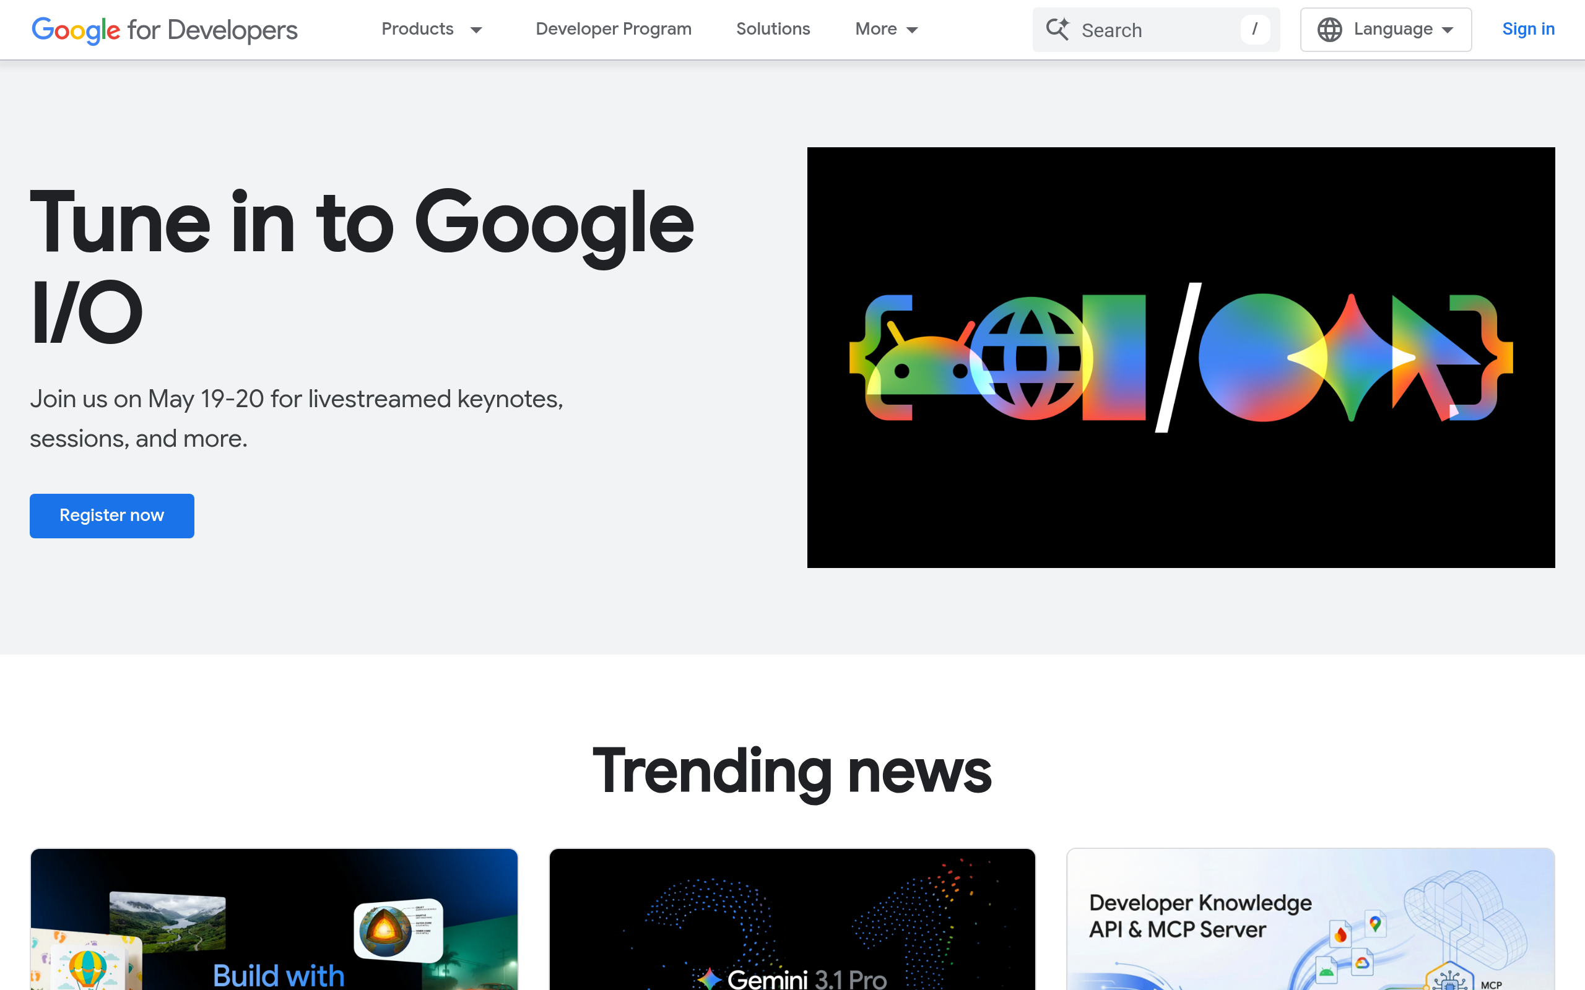This screenshot has height=990, width=1585.
Task: Click the globe icon beside Language
Action: point(1330,30)
